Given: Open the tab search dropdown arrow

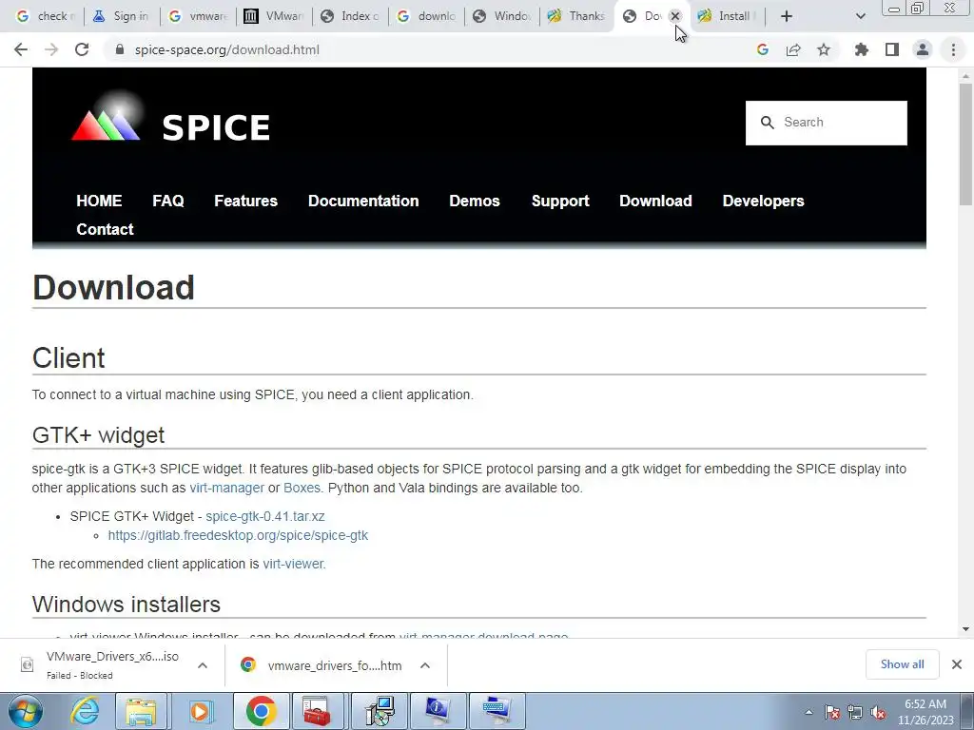Looking at the screenshot, I should point(860,16).
